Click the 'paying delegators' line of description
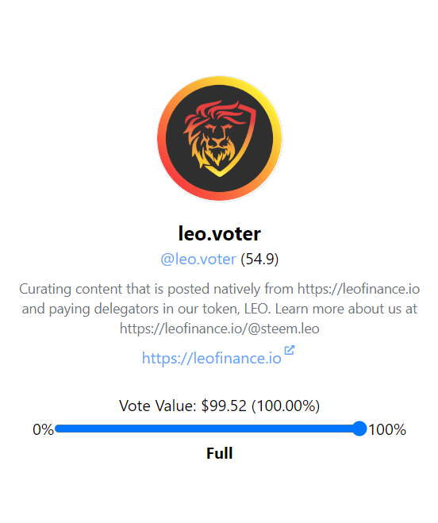 tap(219, 310)
